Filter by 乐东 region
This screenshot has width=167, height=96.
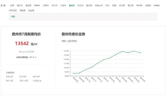click(108, 5)
